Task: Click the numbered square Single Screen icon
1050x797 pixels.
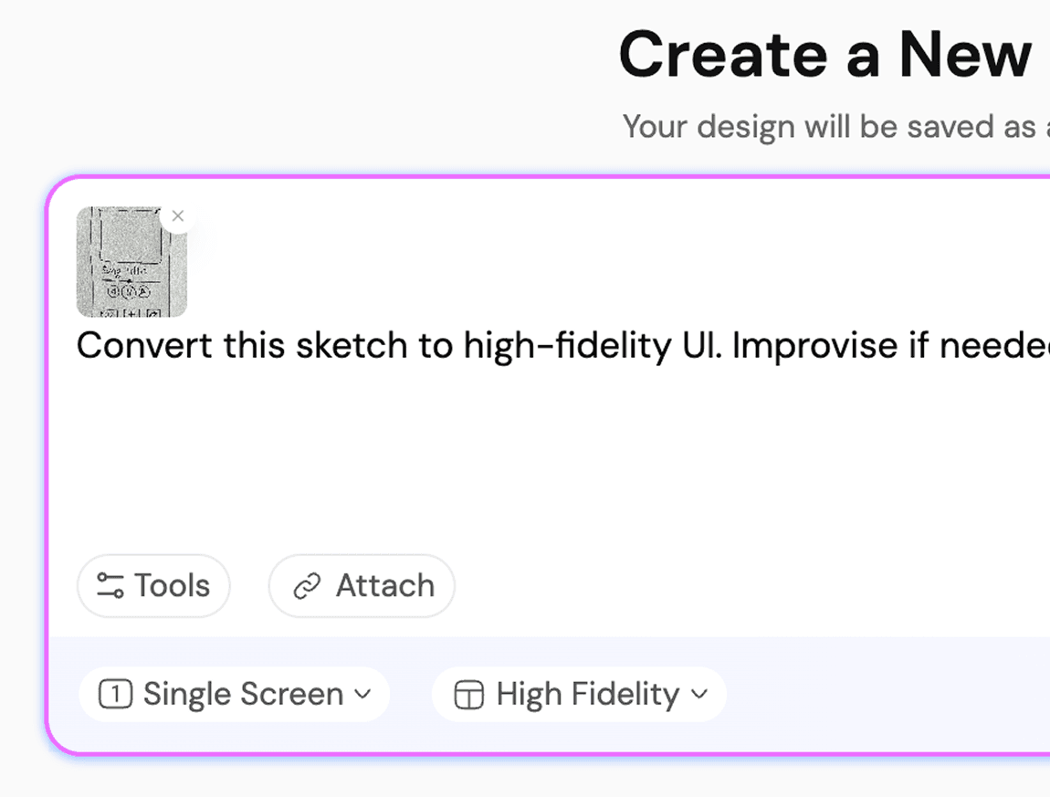Action: [x=115, y=695]
